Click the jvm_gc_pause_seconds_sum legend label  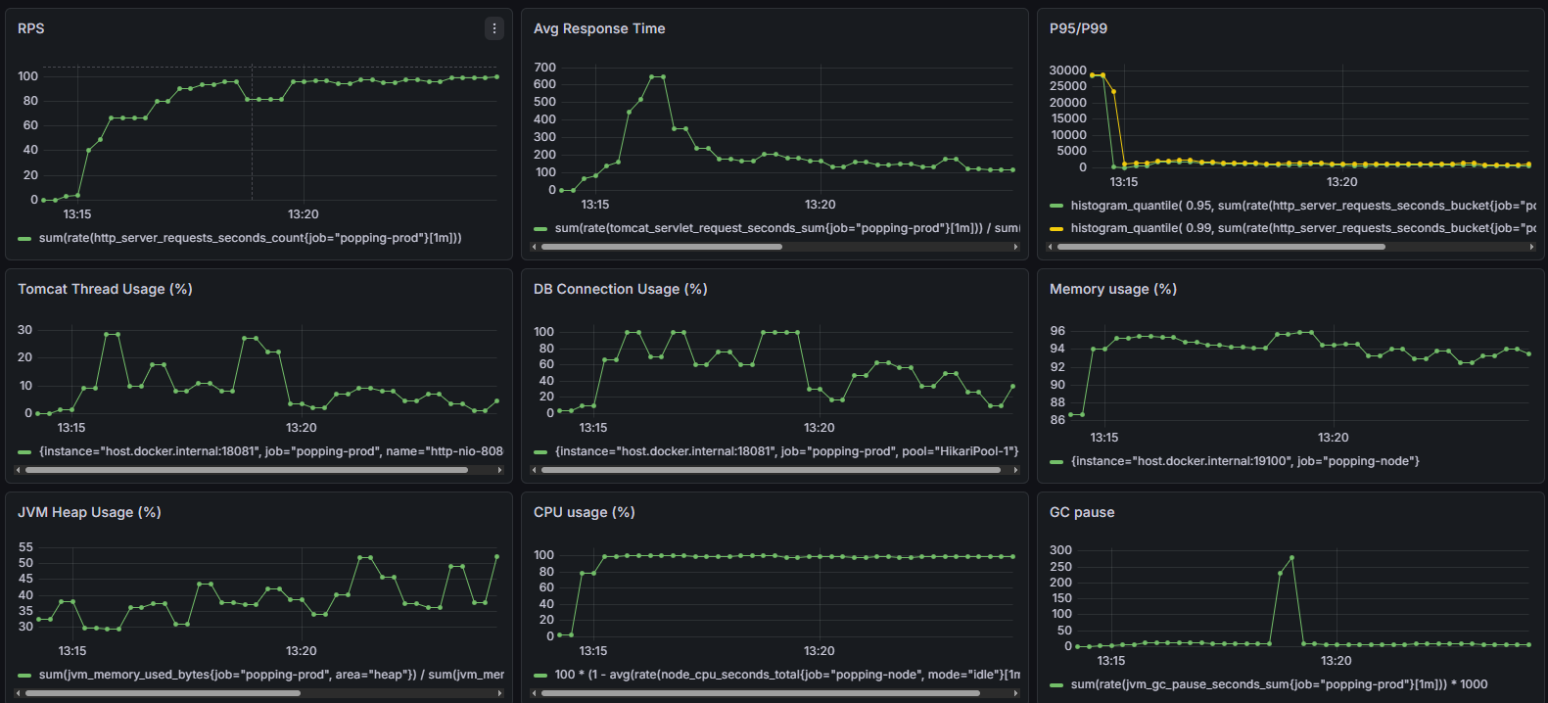pyautogui.click(x=1279, y=684)
